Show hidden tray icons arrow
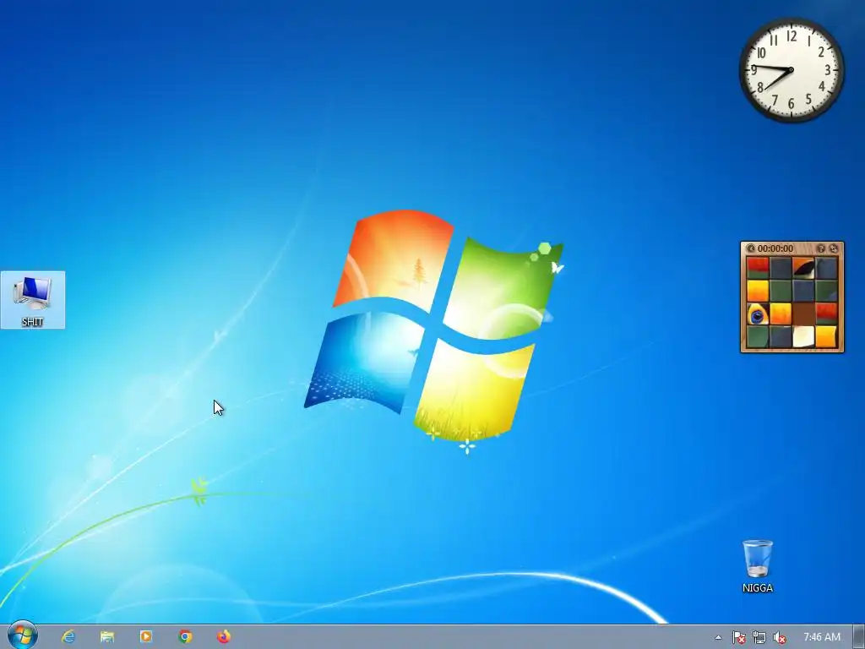This screenshot has width=865, height=649. (x=718, y=637)
